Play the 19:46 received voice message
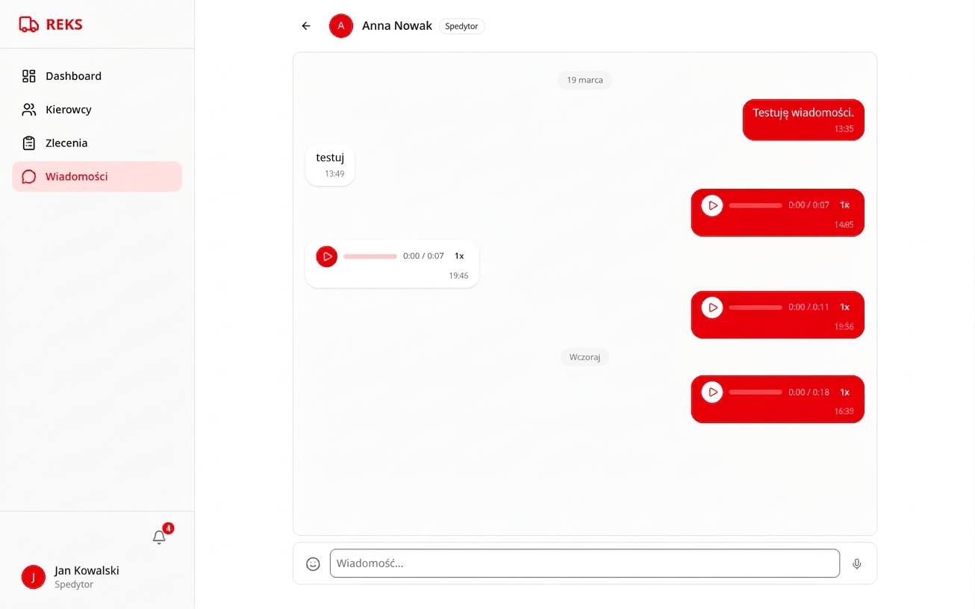This screenshot has width=975, height=609. 327,257
